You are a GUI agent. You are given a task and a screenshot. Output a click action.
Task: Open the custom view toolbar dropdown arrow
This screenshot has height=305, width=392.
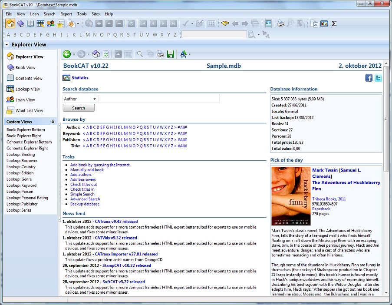click(x=78, y=24)
